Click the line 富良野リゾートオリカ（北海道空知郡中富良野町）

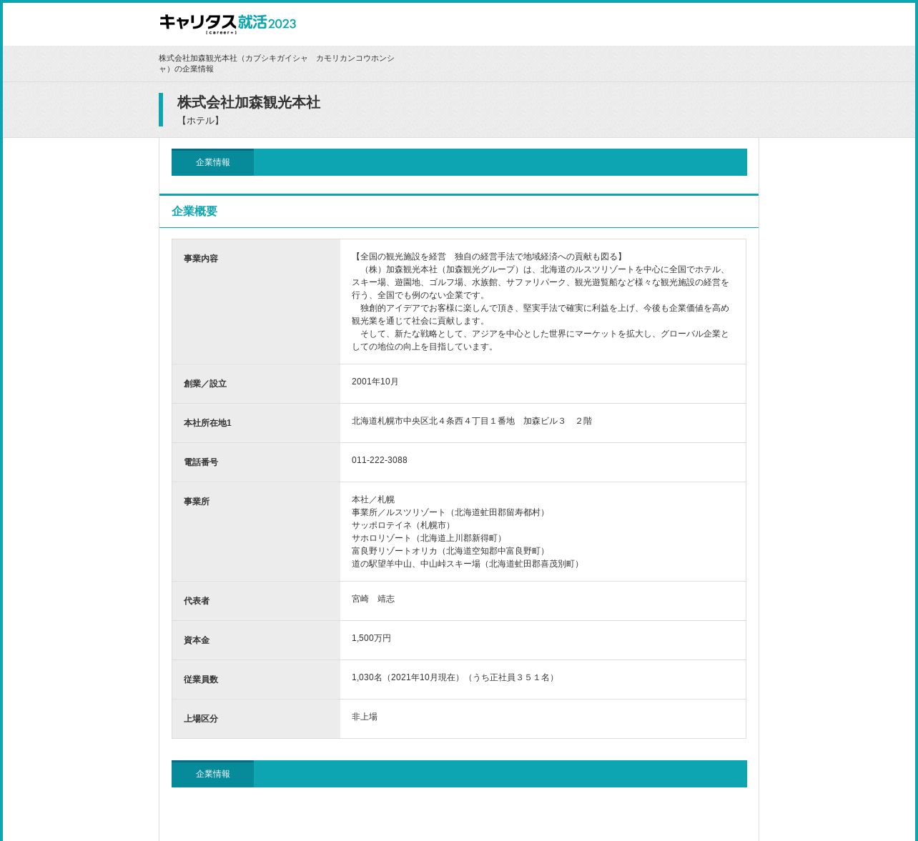click(450, 551)
